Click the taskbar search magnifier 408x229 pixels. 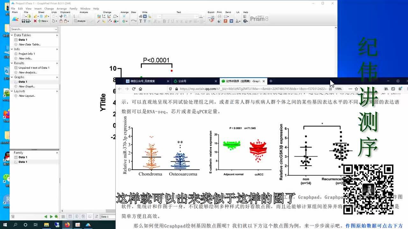[x=15, y=225]
